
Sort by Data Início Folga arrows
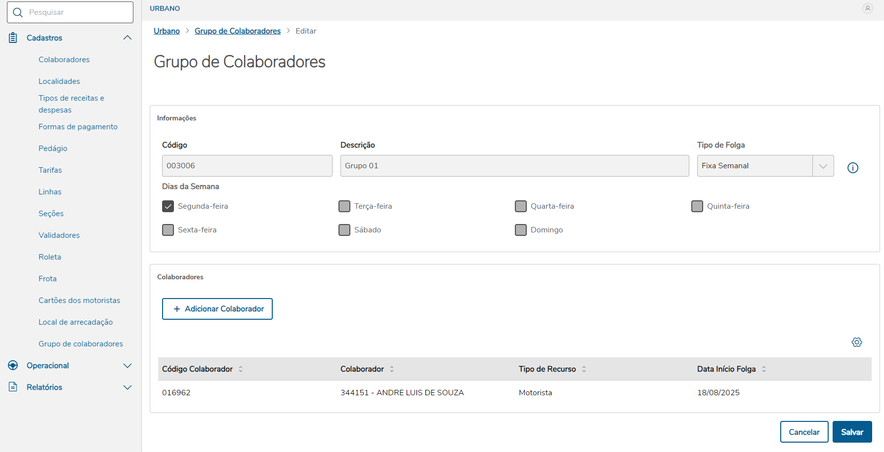point(764,369)
